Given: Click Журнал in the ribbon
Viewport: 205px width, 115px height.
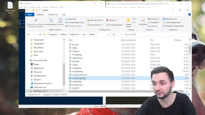Looking at the screenshot, I should tap(153, 26).
